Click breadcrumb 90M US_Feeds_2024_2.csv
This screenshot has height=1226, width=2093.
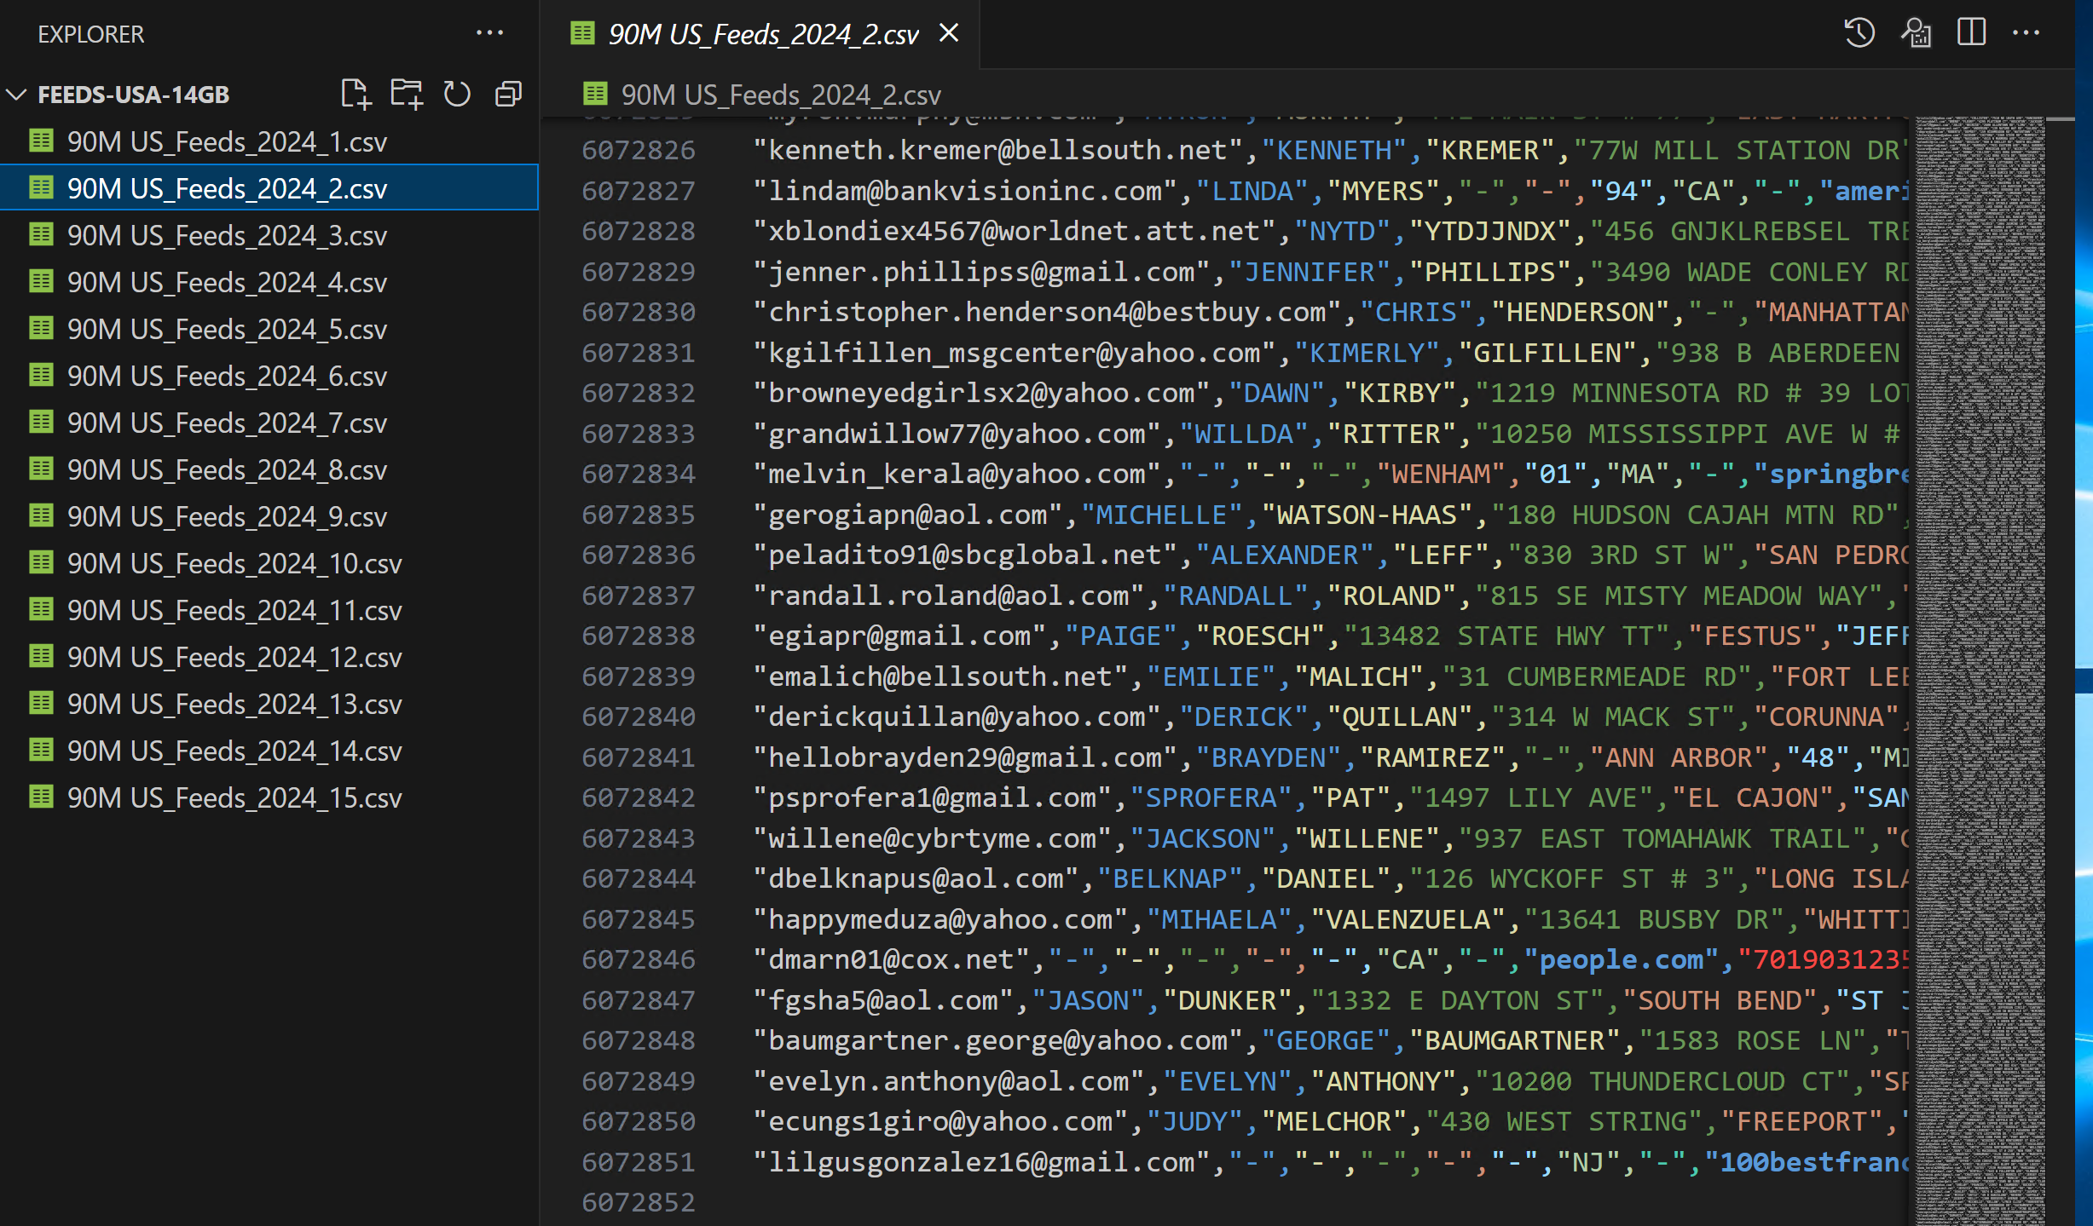click(x=780, y=95)
